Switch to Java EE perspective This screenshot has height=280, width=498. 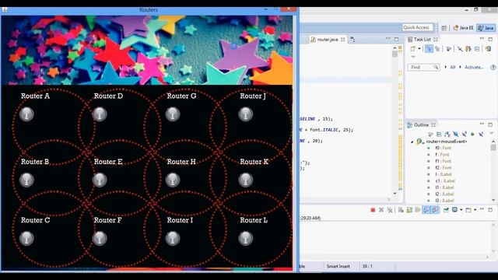[x=463, y=28]
